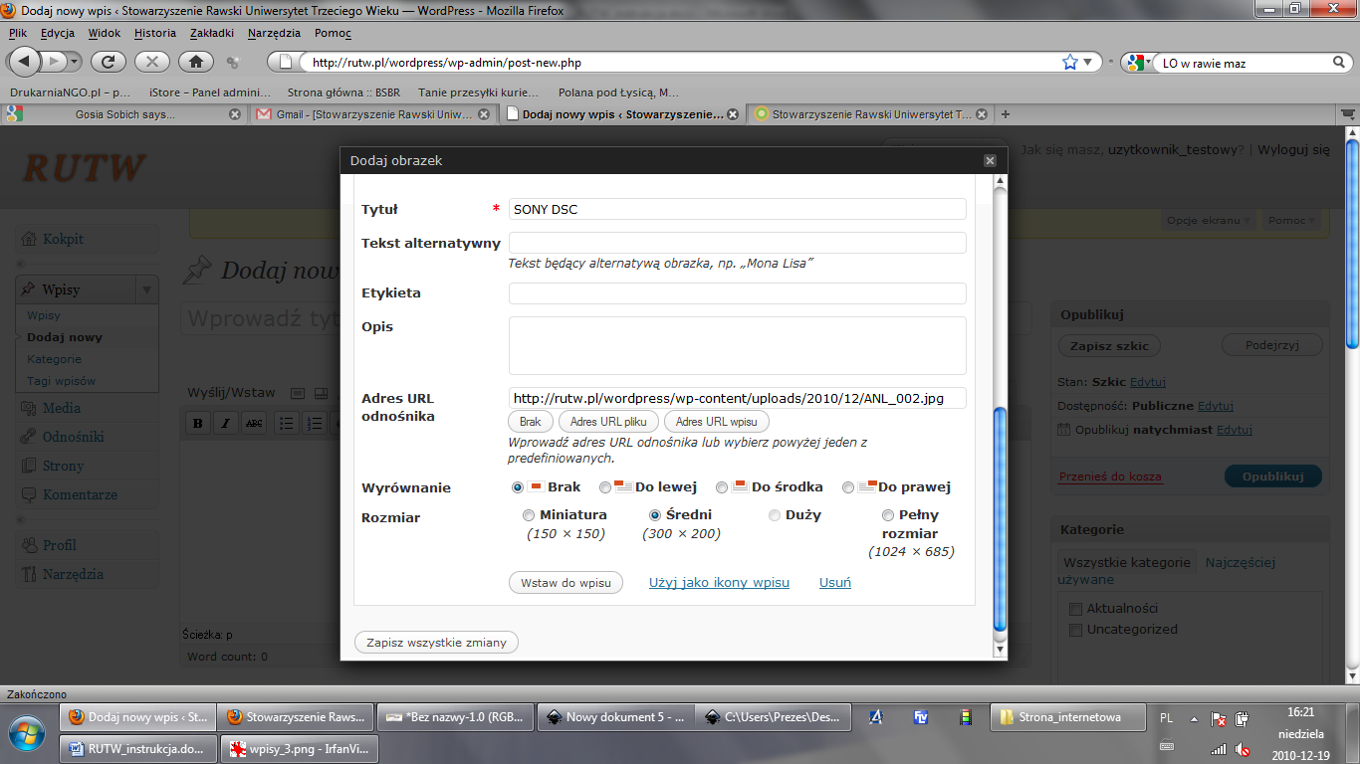The image size is (1360, 764).
Task: Select Do środka alignment
Action: 723,487
